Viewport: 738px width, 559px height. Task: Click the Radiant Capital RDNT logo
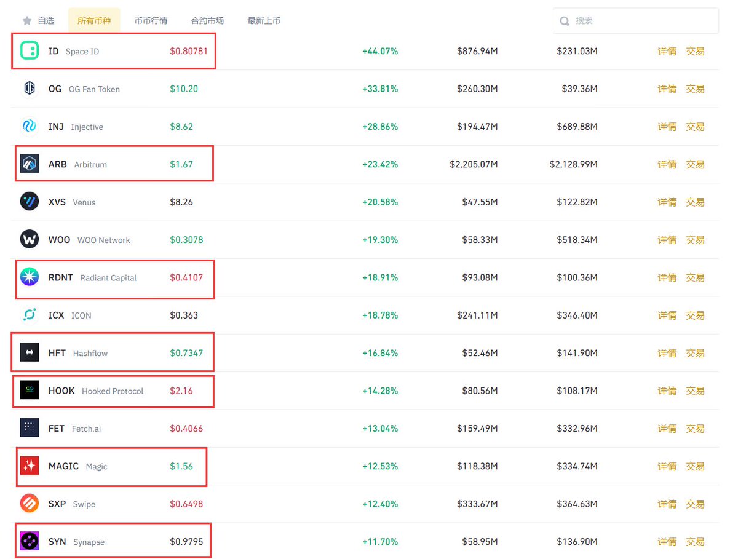tap(30, 277)
